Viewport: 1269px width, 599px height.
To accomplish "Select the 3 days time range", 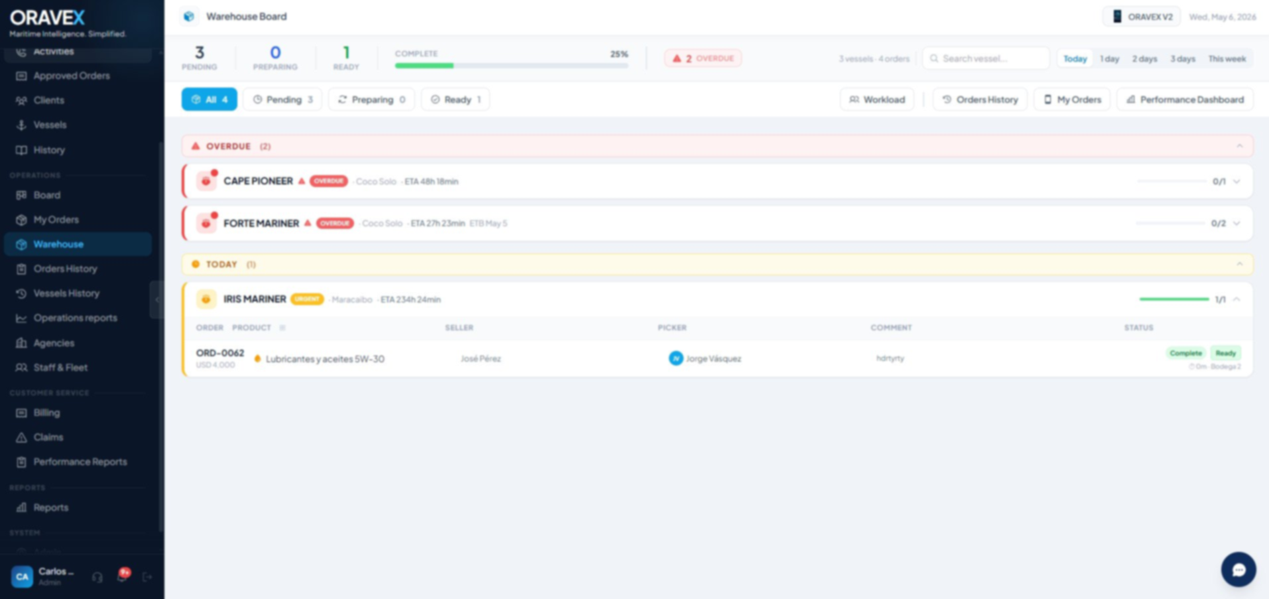I will pos(1183,58).
